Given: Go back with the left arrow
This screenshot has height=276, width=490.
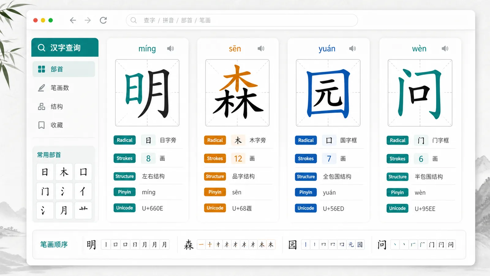Looking at the screenshot, I should (x=73, y=20).
